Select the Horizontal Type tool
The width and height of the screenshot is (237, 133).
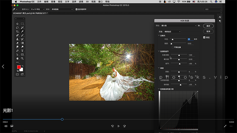pos(22,51)
